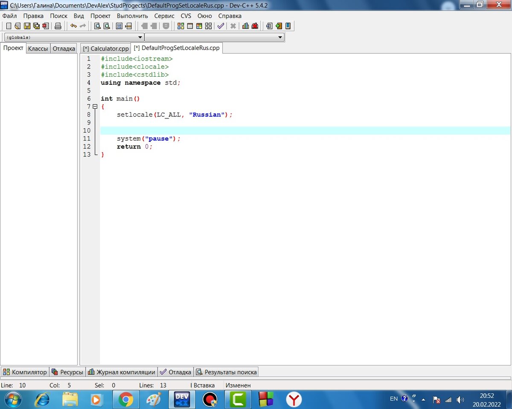Screen dimensions: 512x409
Task: Click the Delete profiling information icon
Action: point(255,26)
